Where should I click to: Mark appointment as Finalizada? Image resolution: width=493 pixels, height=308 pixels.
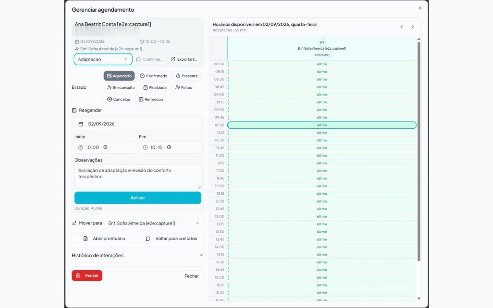point(155,88)
